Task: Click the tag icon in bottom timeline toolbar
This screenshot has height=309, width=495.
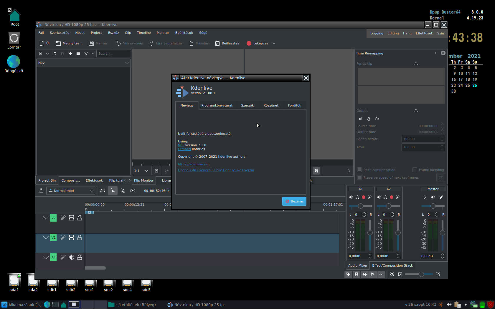Action: [348, 274]
